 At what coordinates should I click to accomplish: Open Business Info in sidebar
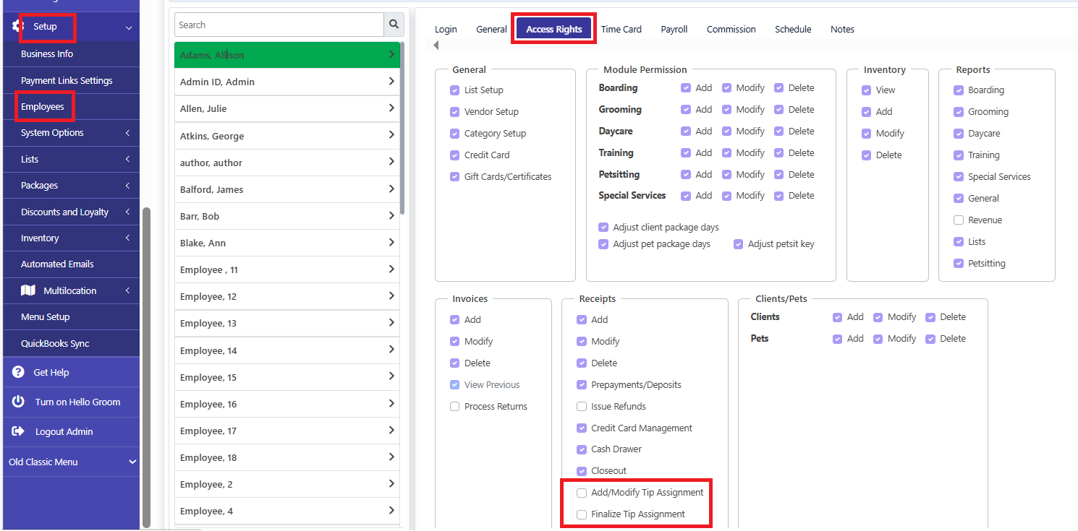[47, 53]
